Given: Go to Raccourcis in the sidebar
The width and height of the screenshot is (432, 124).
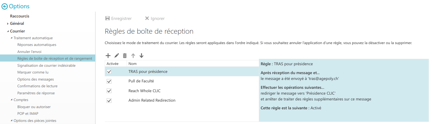Looking at the screenshot, I should pos(20,16).
